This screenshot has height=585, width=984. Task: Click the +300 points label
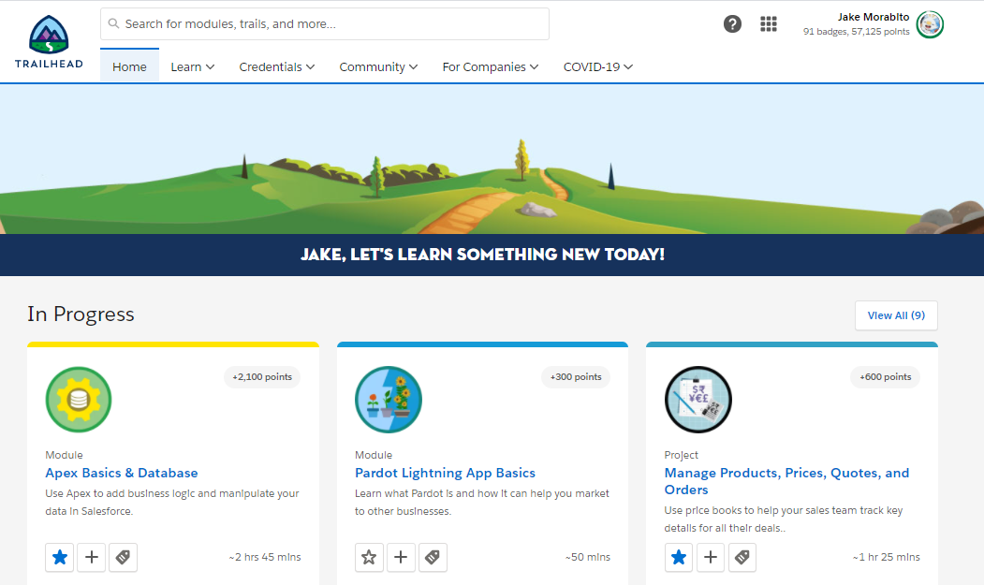point(576,376)
